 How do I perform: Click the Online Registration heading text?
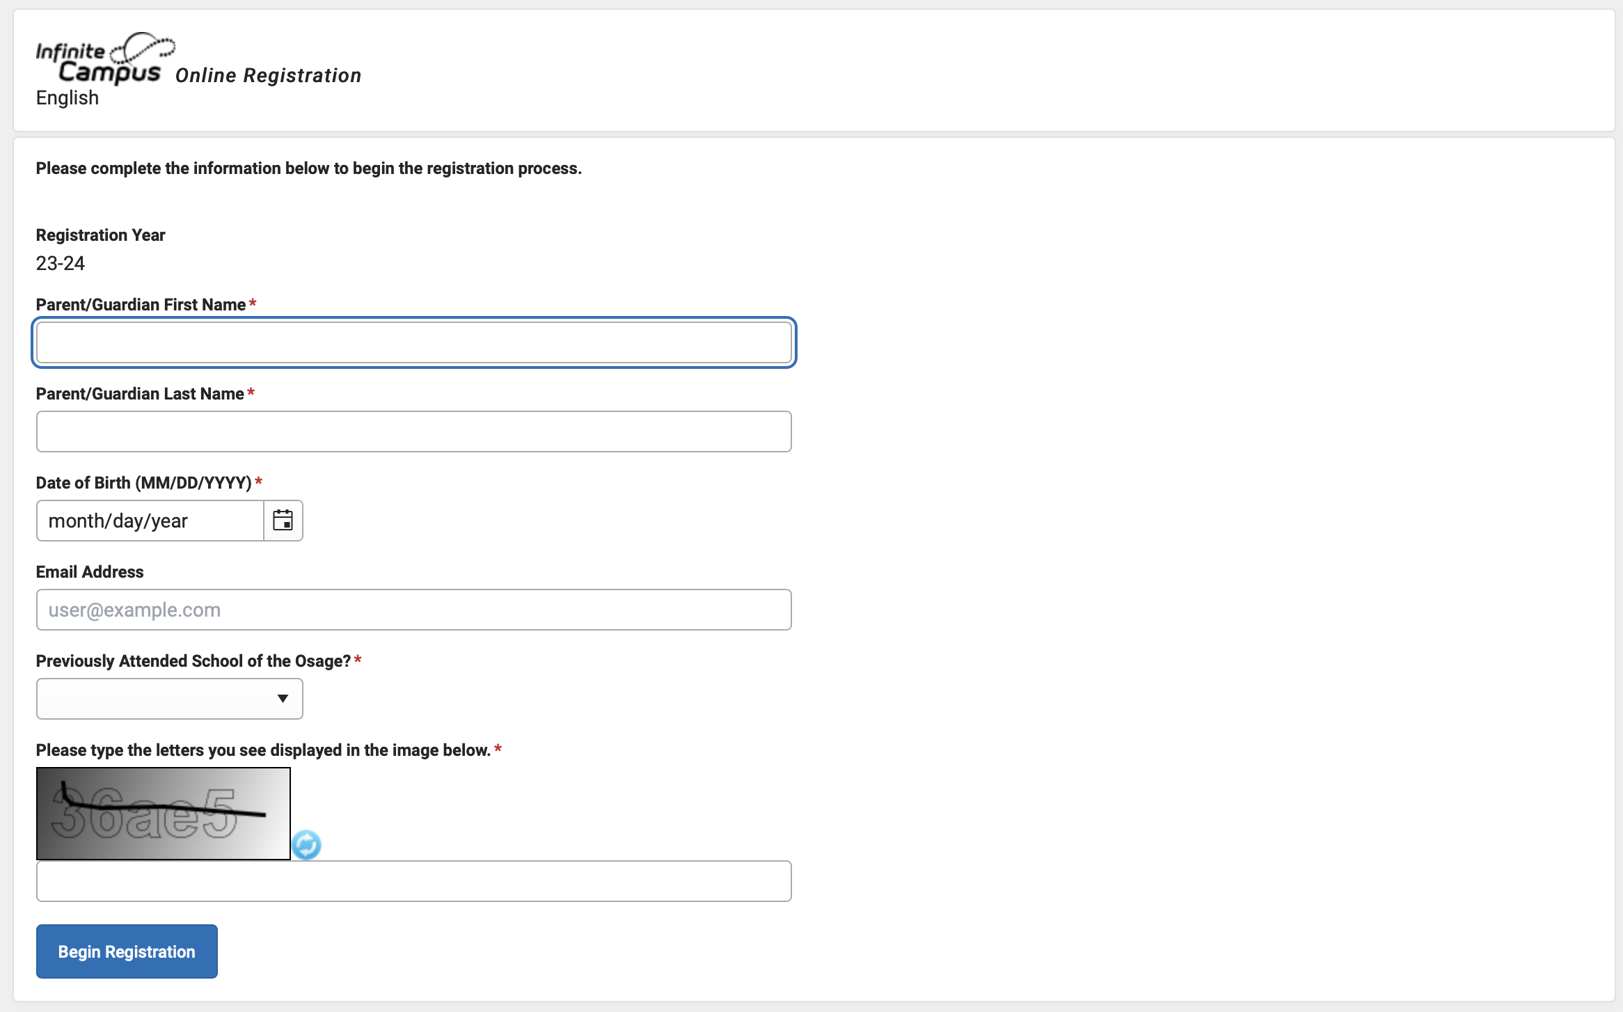pyautogui.click(x=269, y=75)
